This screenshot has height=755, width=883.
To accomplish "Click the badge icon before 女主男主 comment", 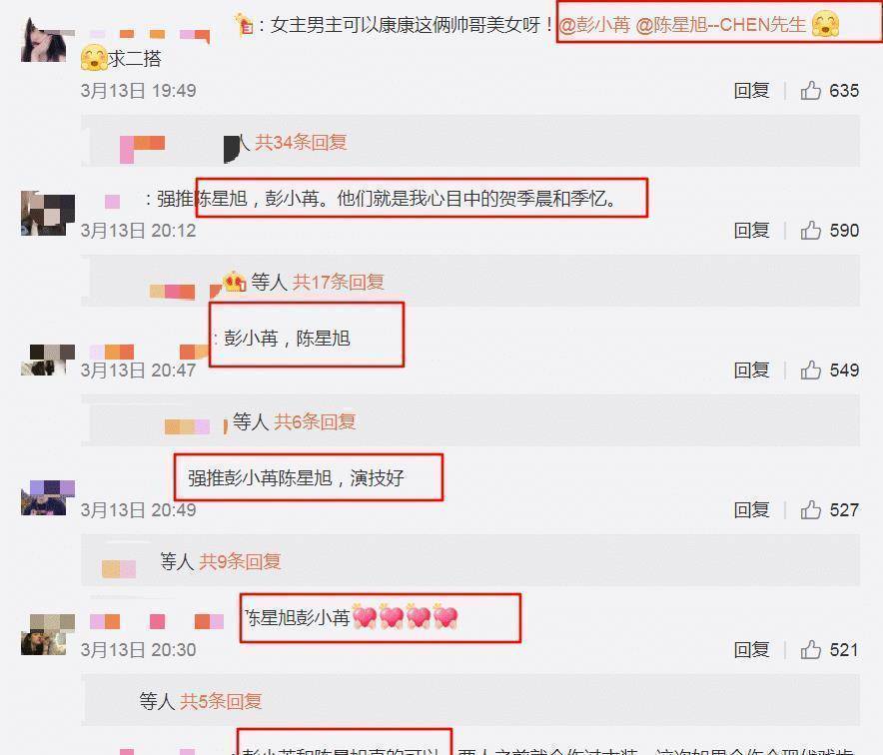I will pos(244,24).
